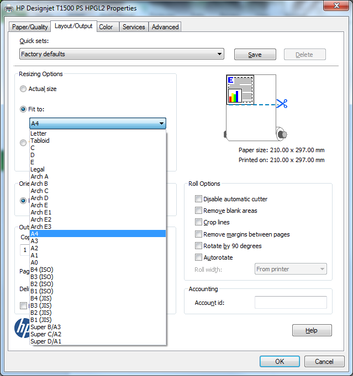Enable Autorotate checkbox
Screen dimensions: 353x376
pos(198,257)
